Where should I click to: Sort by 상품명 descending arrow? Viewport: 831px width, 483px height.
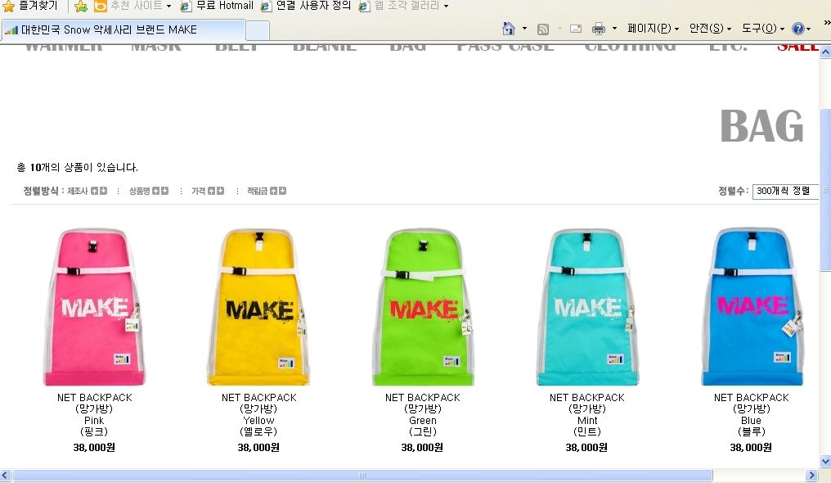tap(165, 191)
